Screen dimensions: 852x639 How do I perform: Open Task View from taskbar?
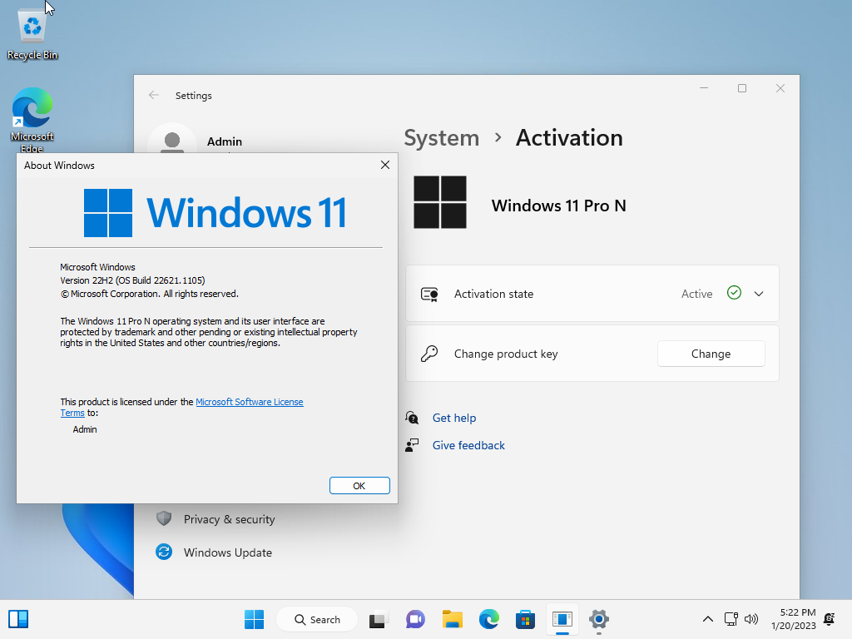tap(379, 619)
